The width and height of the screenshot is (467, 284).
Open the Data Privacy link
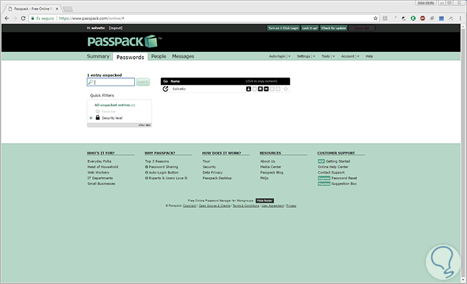[213, 172]
